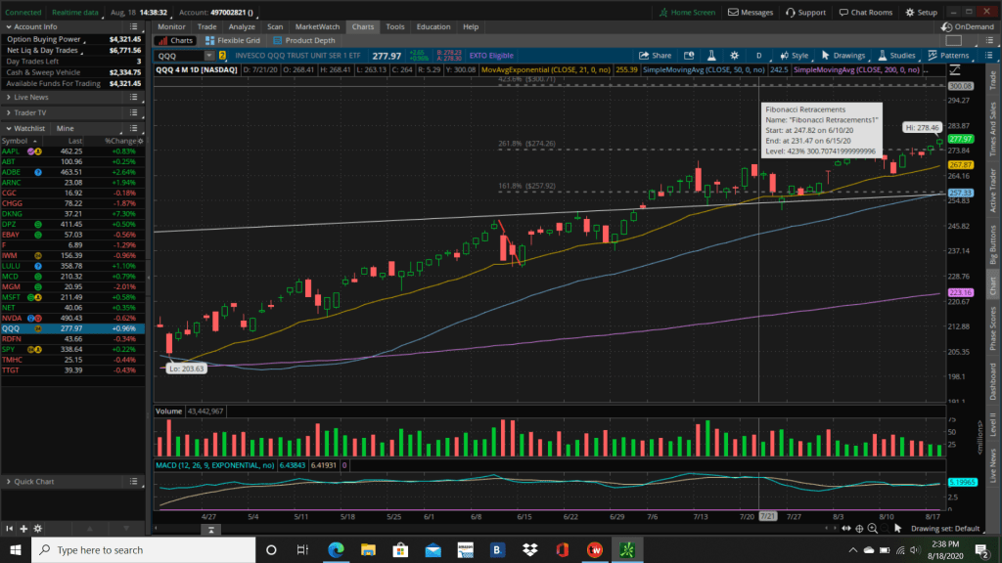Click the Setup gear icon
Viewport: 1002px width, 563px height.
pyautogui.click(x=922, y=13)
